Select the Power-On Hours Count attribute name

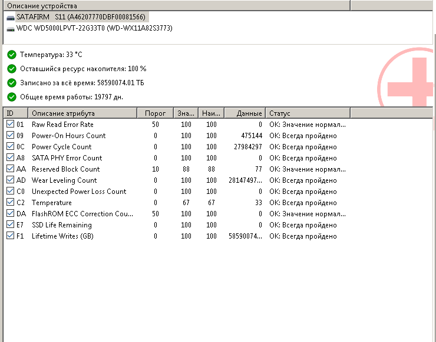[x=69, y=136]
